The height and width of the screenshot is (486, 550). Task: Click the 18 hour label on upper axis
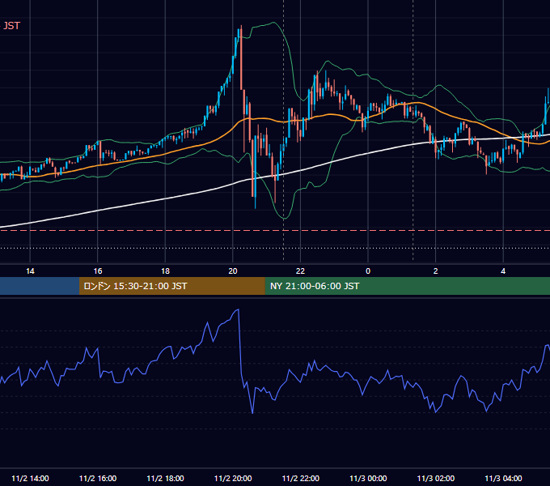coord(165,271)
